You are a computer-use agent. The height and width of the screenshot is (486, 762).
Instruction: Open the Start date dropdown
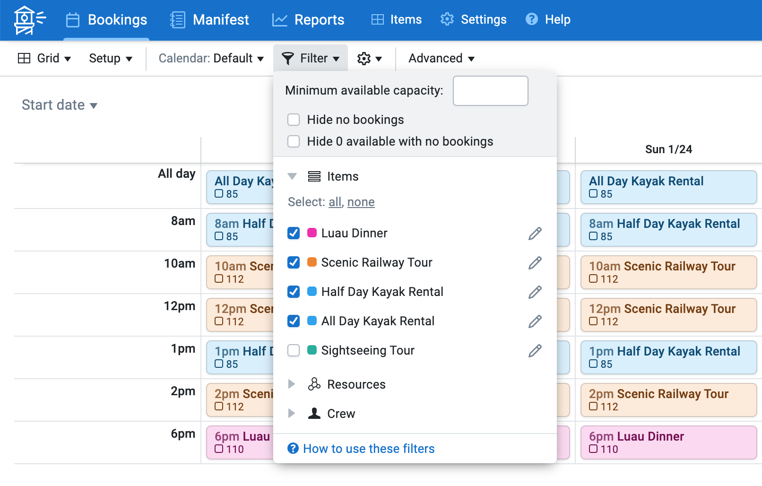coord(60,105)
